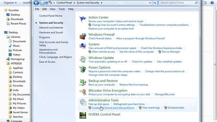Image resolution: width=217 pixels, height=122 pixels.
Task: Select MTRDESK folder in Explorer tree
Action: (x=16, y=63)
